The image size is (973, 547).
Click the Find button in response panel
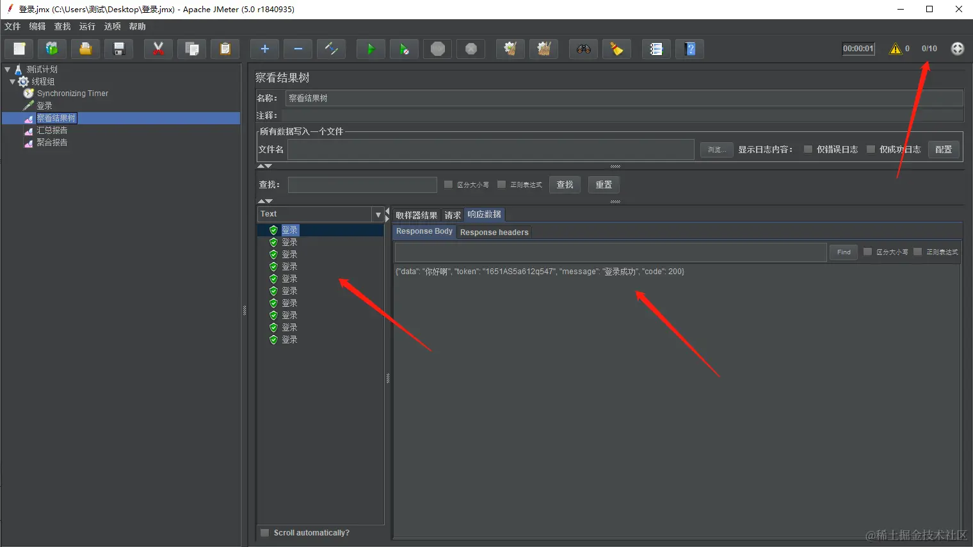coord(844,252)
